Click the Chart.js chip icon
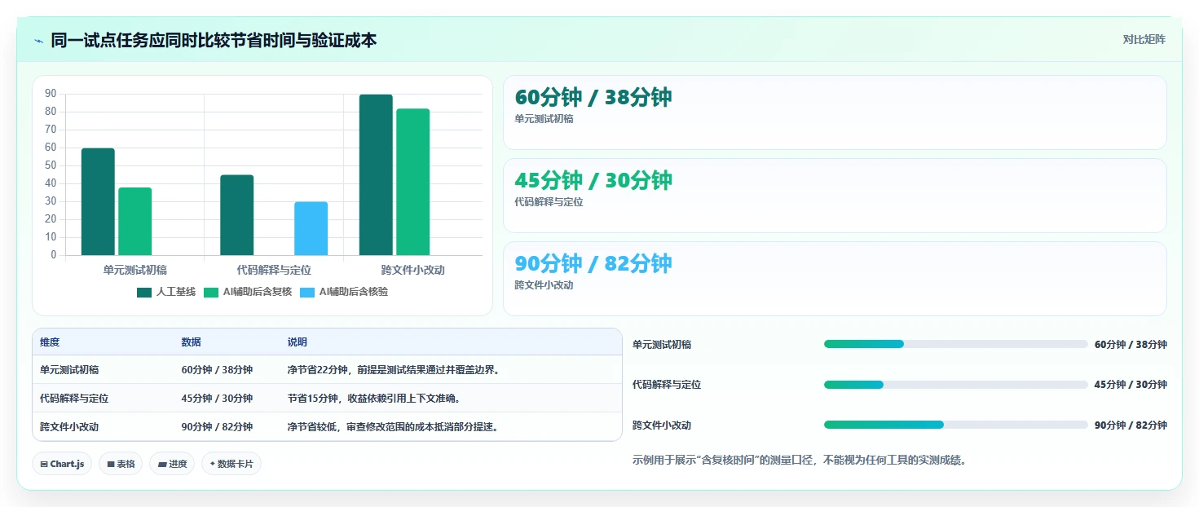 [x=44, y=464]
